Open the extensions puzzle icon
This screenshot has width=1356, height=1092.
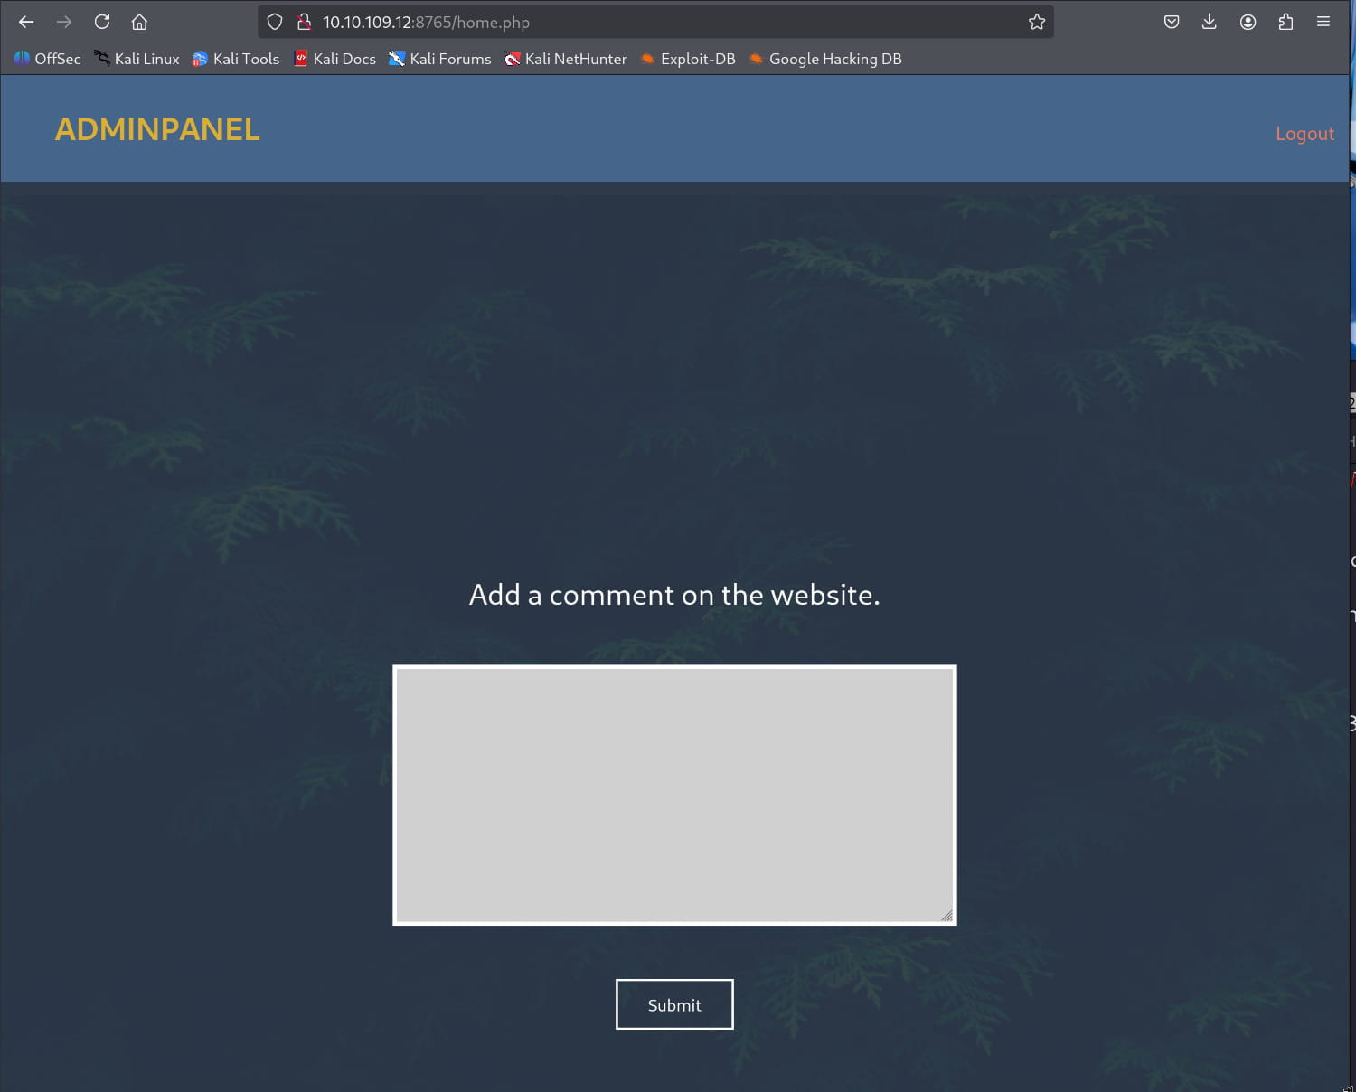pos(1285,22)
